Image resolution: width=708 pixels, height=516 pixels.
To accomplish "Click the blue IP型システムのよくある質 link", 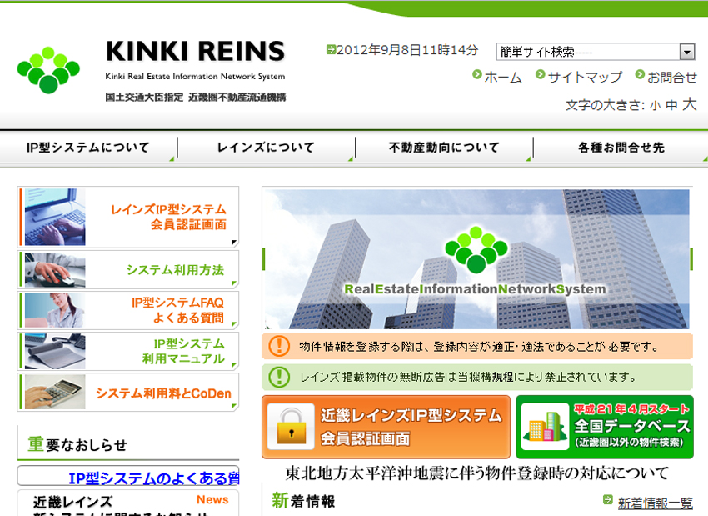I will (x=154, y=478).
